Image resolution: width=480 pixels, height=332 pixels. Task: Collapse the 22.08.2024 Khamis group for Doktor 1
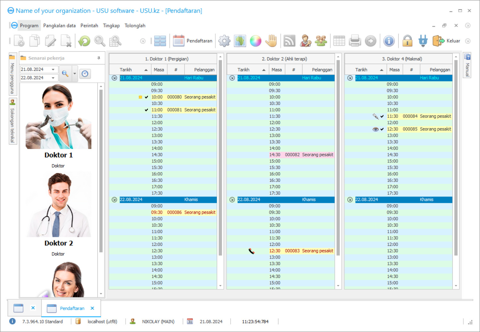click(x=114, y=200)
